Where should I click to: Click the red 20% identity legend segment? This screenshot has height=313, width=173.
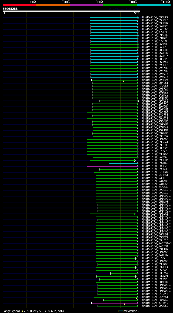[19, 5]
